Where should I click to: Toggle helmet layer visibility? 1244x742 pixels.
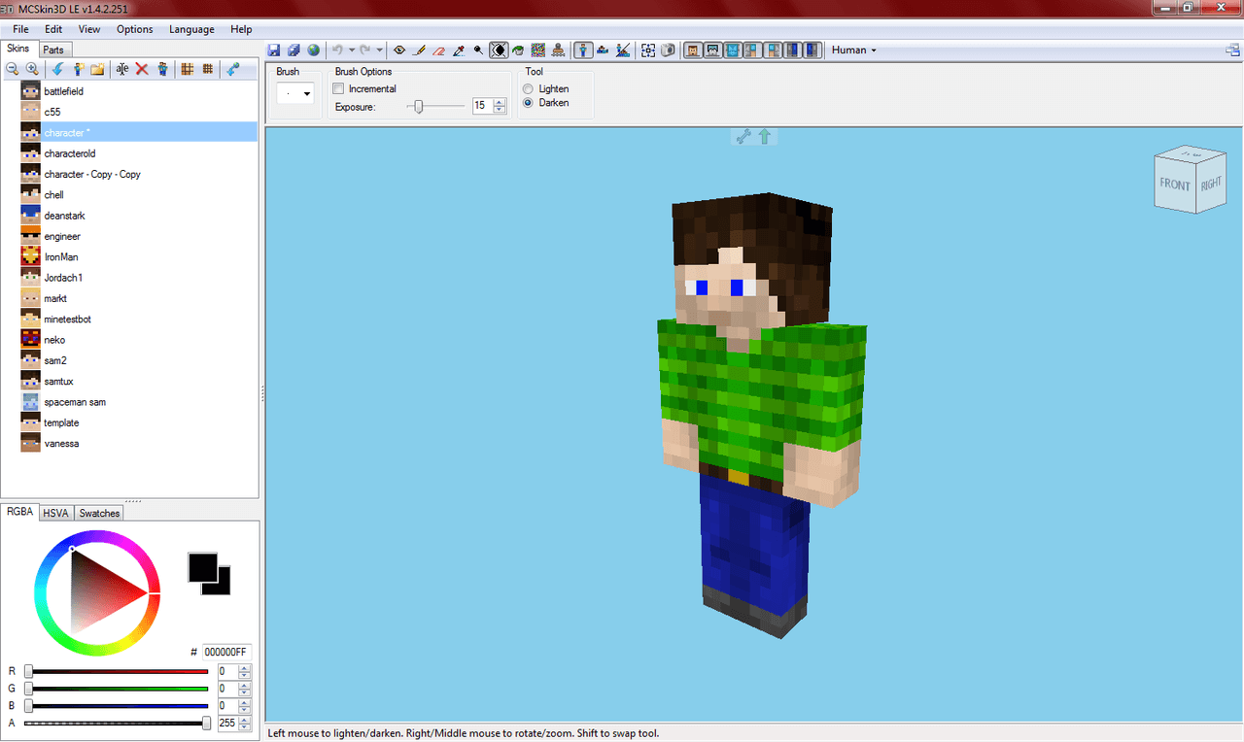712,50
